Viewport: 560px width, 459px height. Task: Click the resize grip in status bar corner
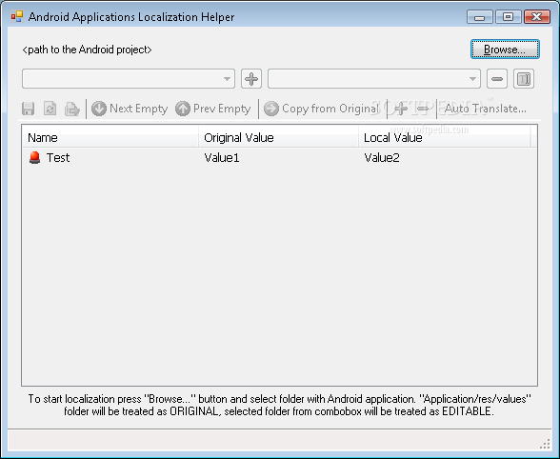[545, 444]
